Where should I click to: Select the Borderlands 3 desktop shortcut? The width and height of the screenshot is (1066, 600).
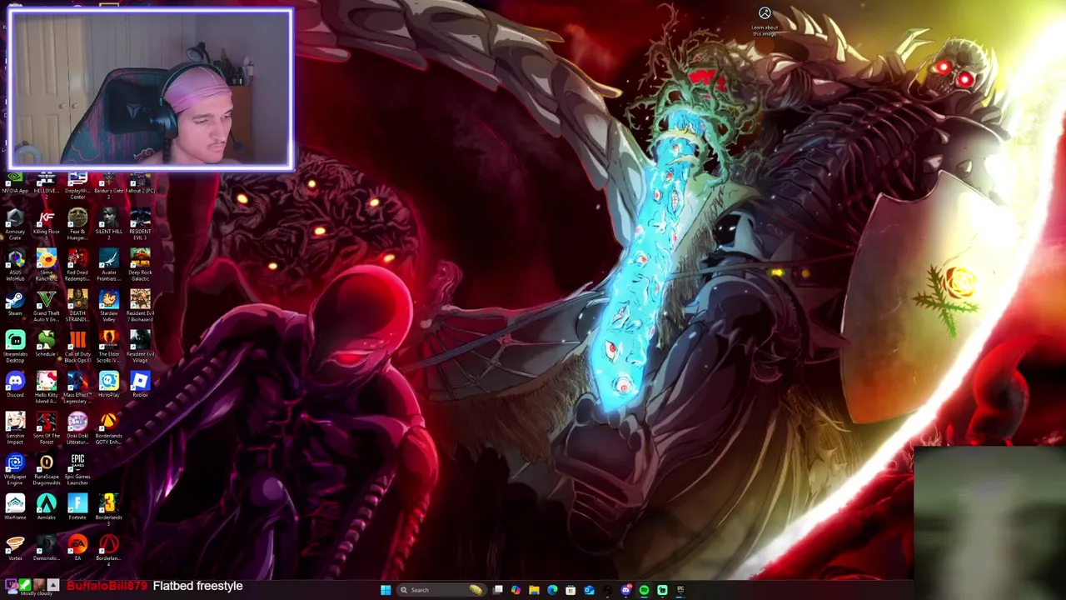(108, 509)
